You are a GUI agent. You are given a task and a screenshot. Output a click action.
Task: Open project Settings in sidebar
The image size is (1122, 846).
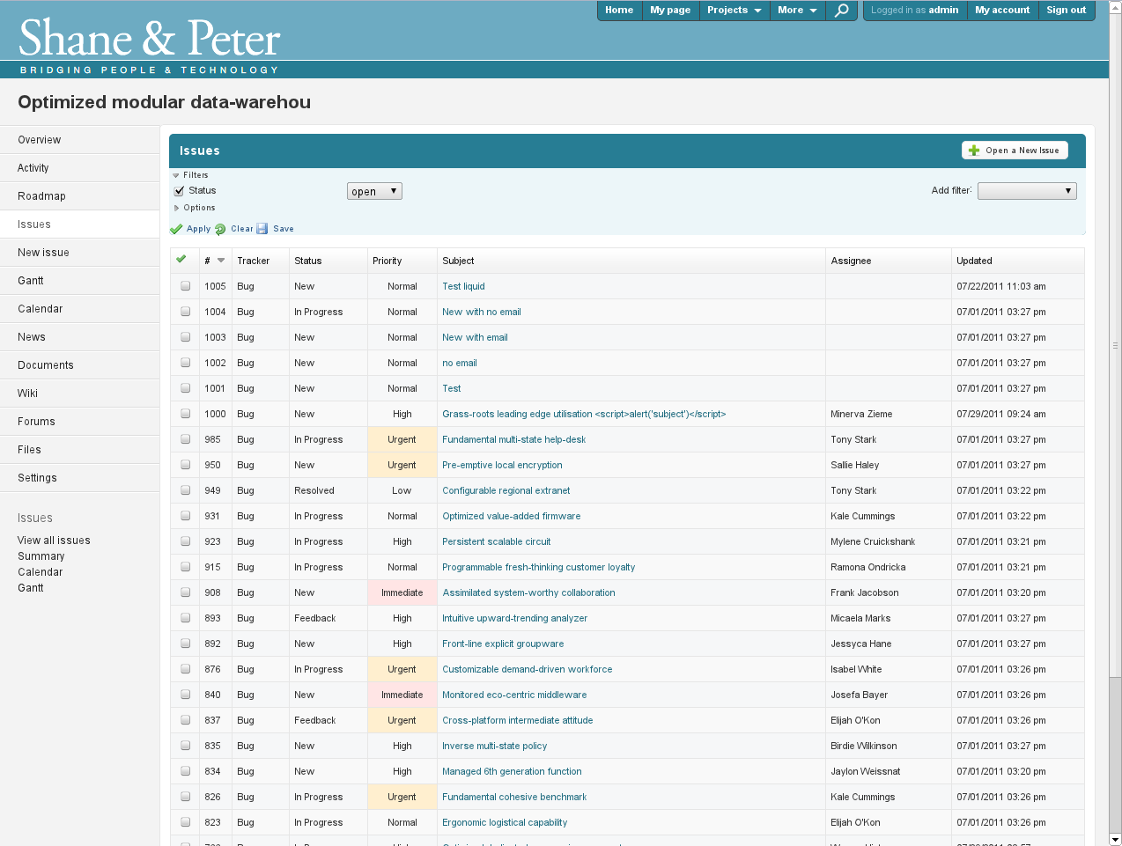(79, 478)
